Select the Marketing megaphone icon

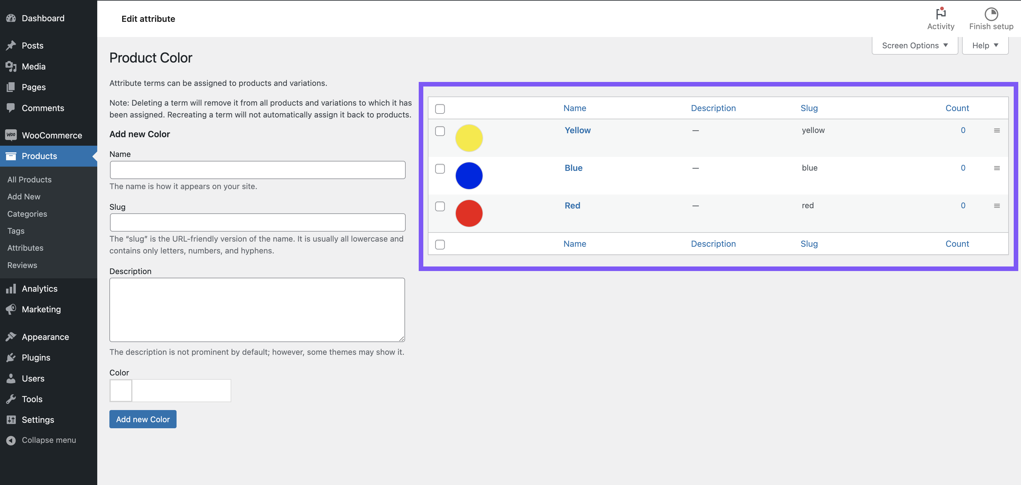pyautogui.click(x=11, y=309)
